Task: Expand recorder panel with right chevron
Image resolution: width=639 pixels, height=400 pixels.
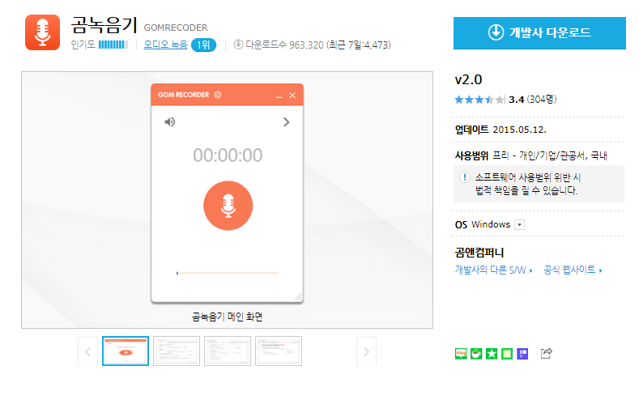Action: coord(286,122)
